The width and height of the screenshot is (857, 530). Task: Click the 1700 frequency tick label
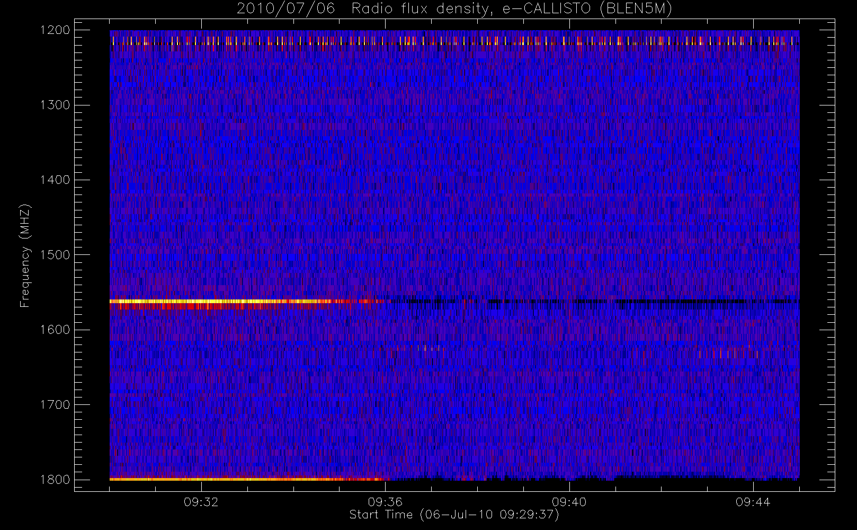coord(55,405)
